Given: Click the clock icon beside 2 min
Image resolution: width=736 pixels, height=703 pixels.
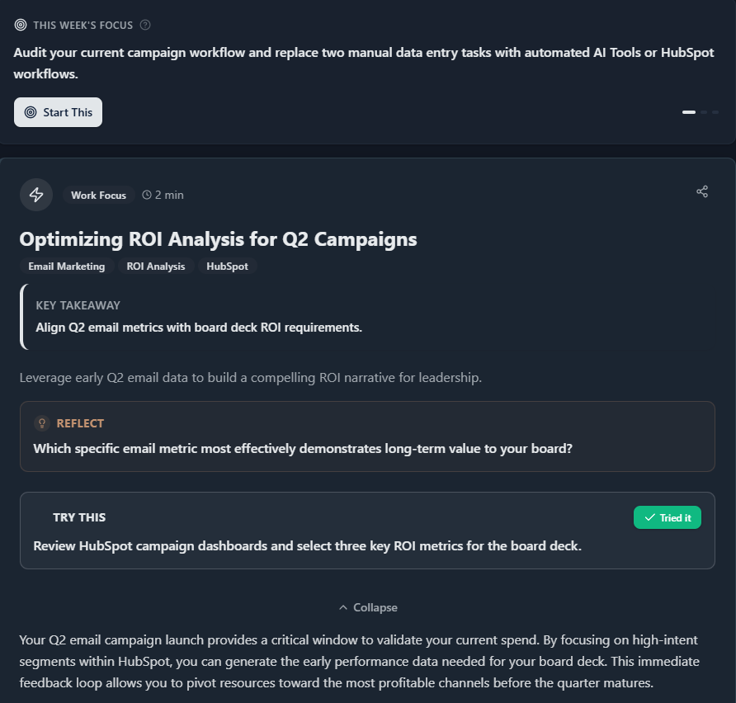Looking at the screenshot, I should click(x=147, y=196).
